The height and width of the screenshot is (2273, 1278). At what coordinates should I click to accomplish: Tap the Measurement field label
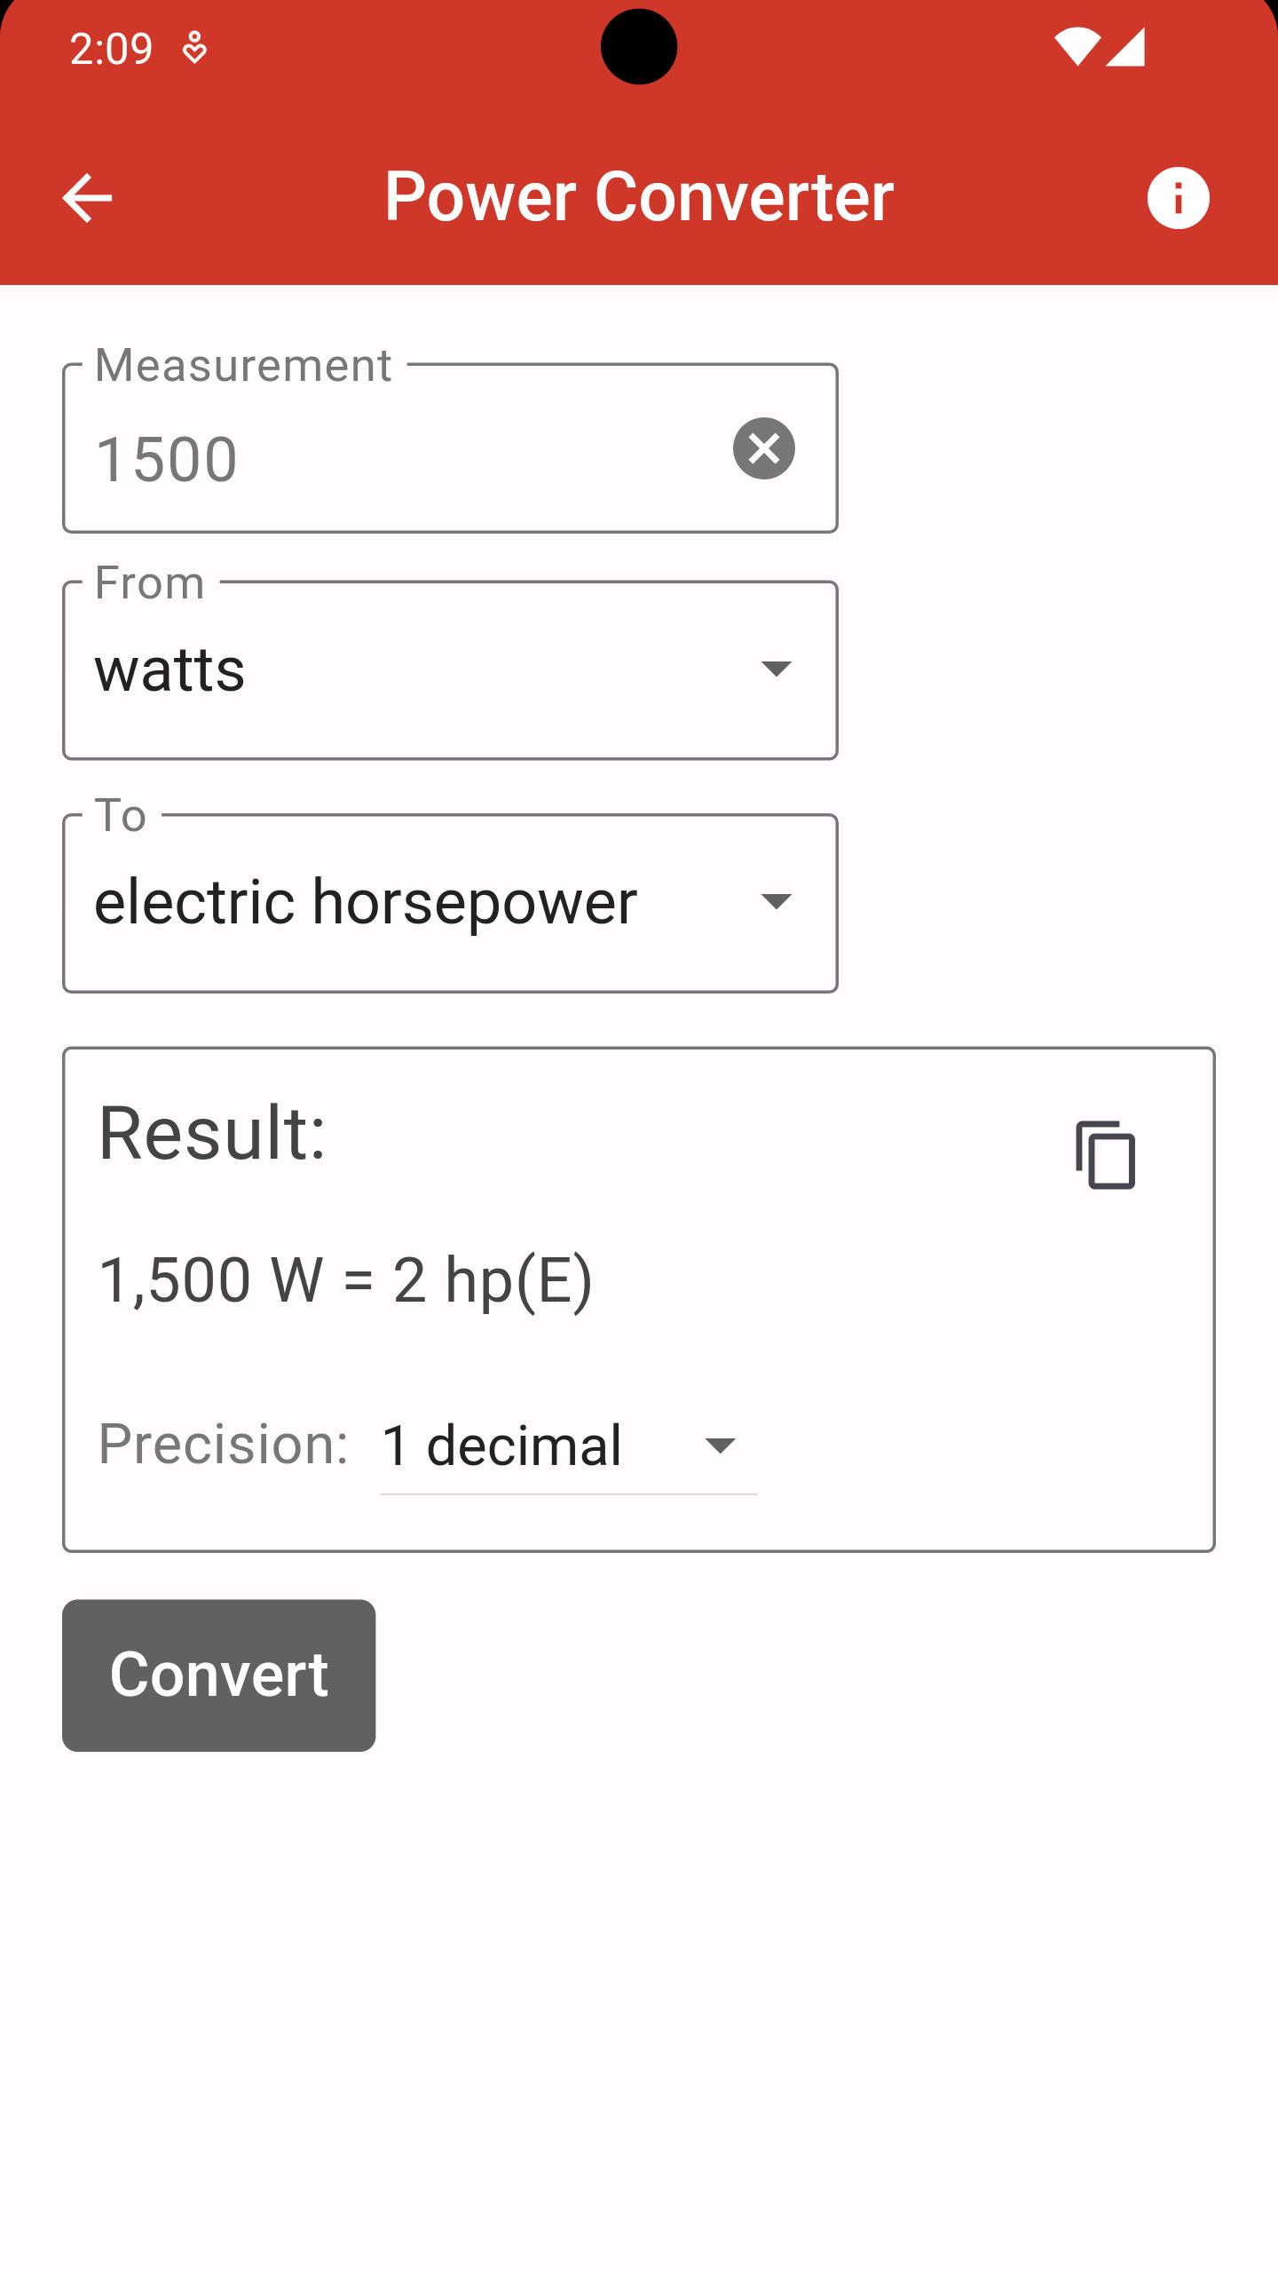243,365
